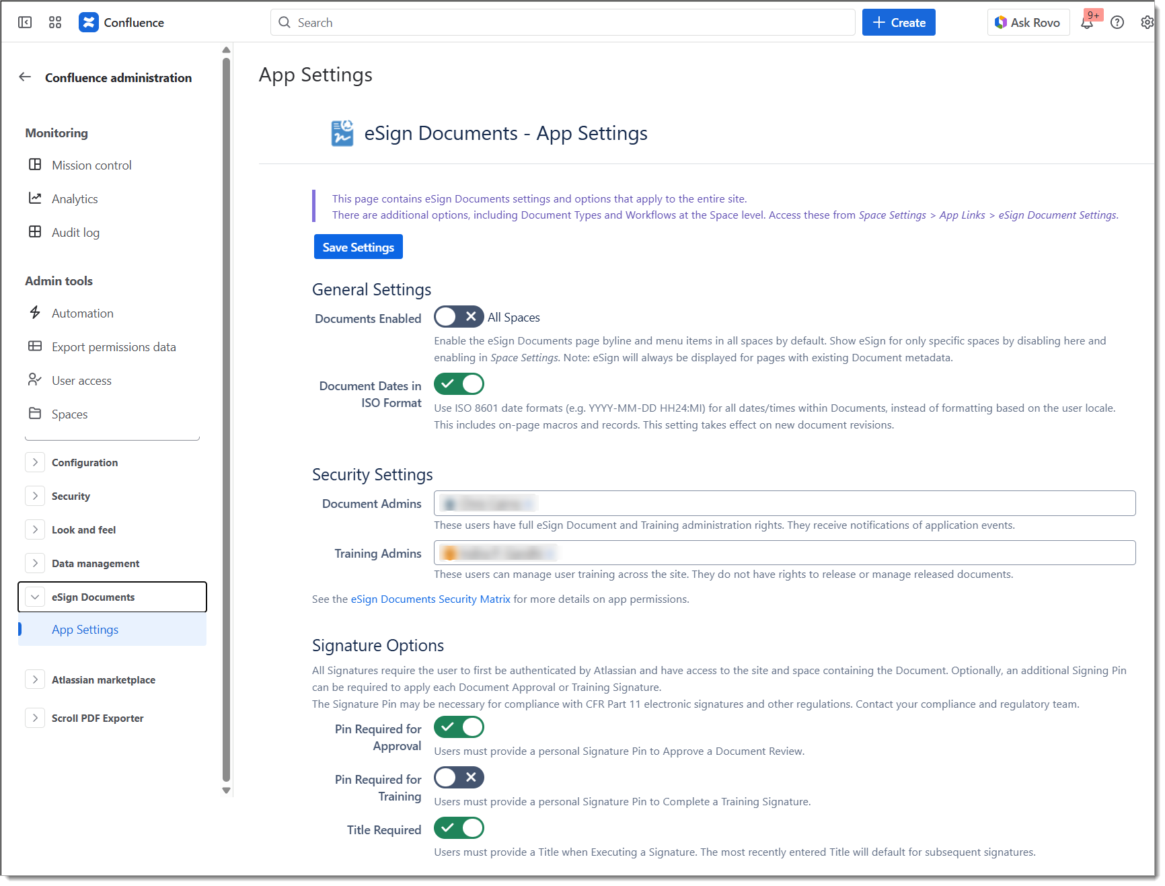This screenshot has width=1165, height=886.
Task: Click the back arrow beside Confluence administration
Action: [x=25, y=77]
